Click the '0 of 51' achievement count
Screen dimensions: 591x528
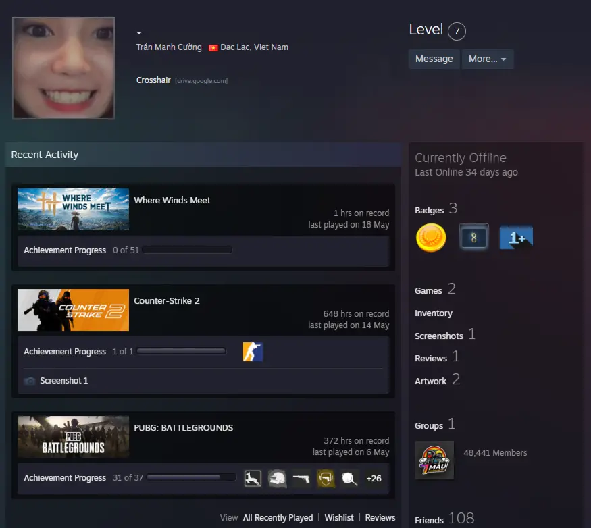(x=126, y=250)
